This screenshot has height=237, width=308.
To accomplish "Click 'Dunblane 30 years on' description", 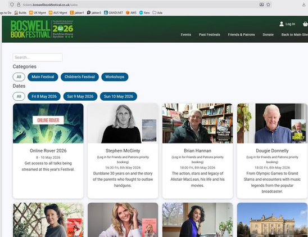I will [x=123, y=180].
